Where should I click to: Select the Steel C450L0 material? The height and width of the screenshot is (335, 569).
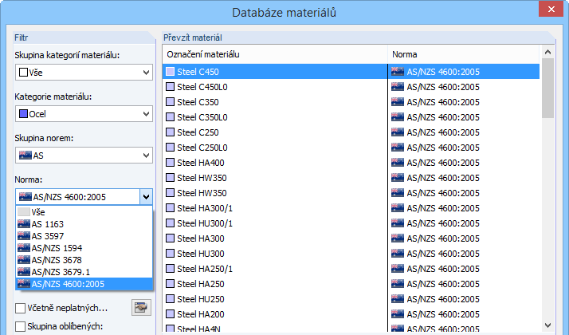point(351,87)
